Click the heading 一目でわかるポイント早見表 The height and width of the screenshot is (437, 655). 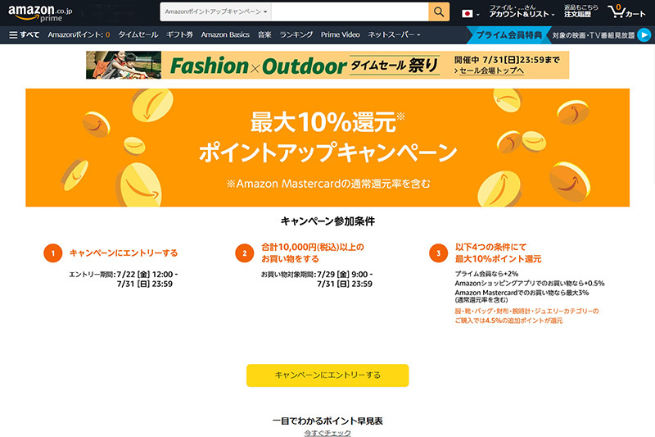[327, 421]
